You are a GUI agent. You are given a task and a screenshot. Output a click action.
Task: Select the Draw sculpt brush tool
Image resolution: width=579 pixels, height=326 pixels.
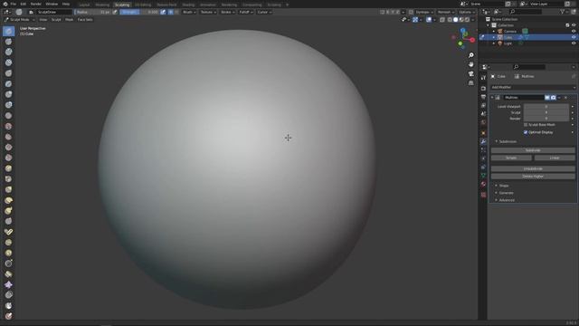click(x=8, y=31)
